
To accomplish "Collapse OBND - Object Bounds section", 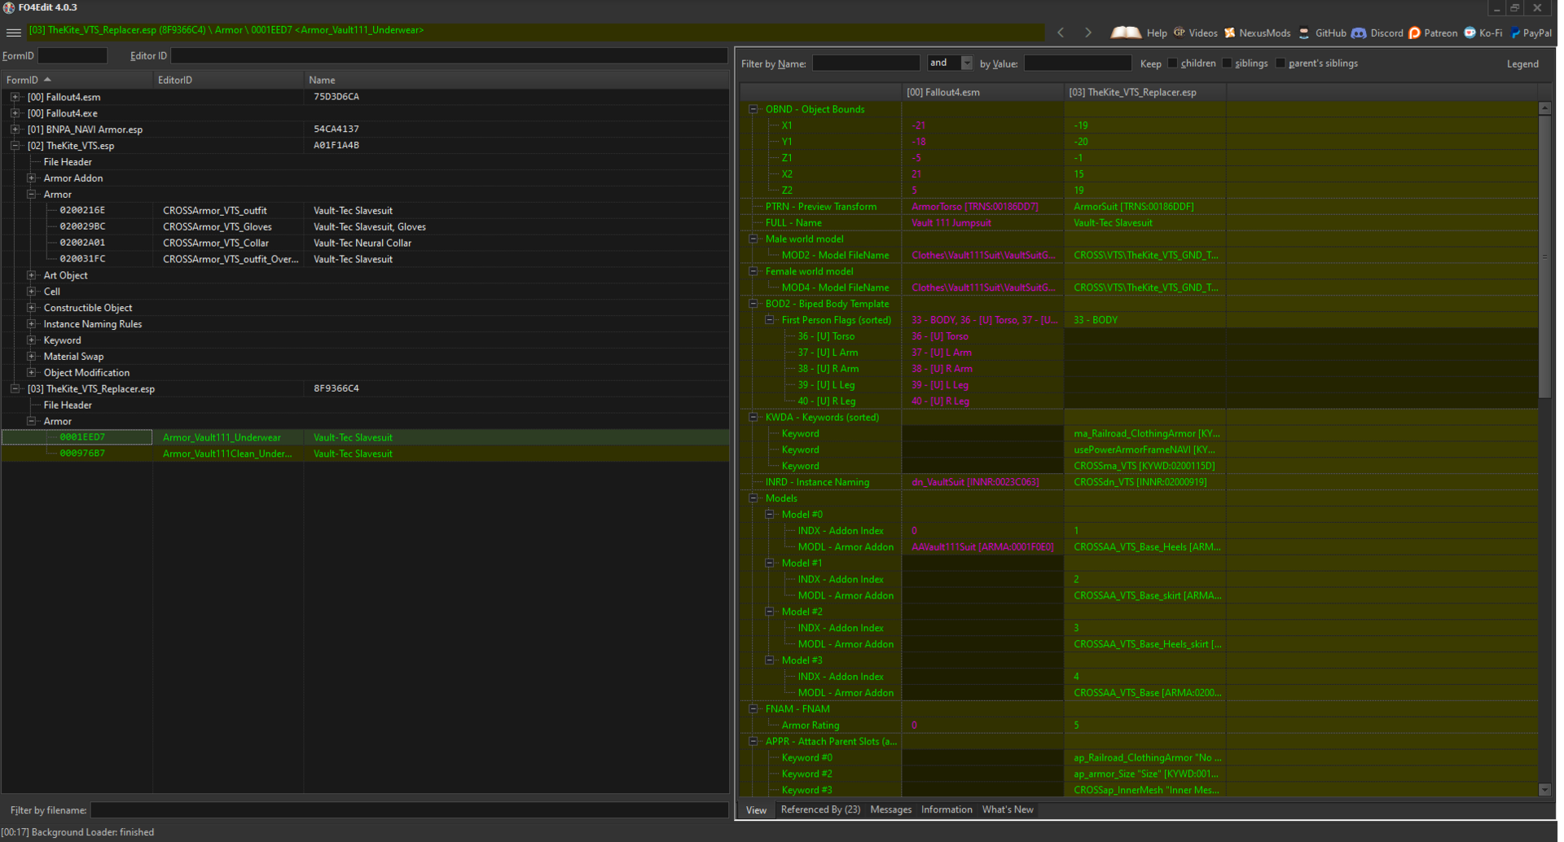I will point(753,109).
